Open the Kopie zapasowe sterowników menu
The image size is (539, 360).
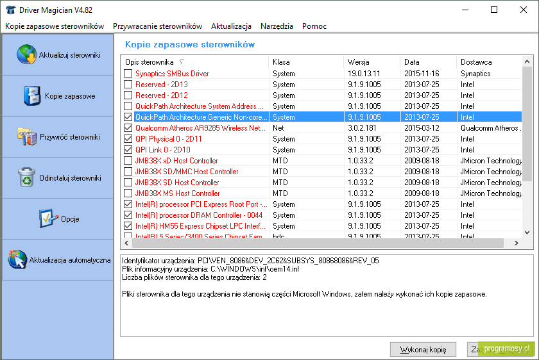tap(55, 26)
